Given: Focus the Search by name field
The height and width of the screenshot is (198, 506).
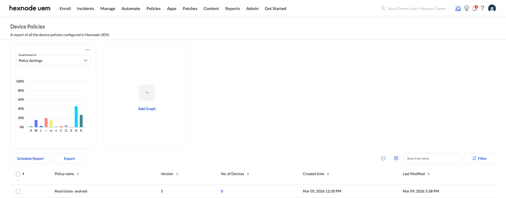Looking at the screenshot, I should click(432, 159).
